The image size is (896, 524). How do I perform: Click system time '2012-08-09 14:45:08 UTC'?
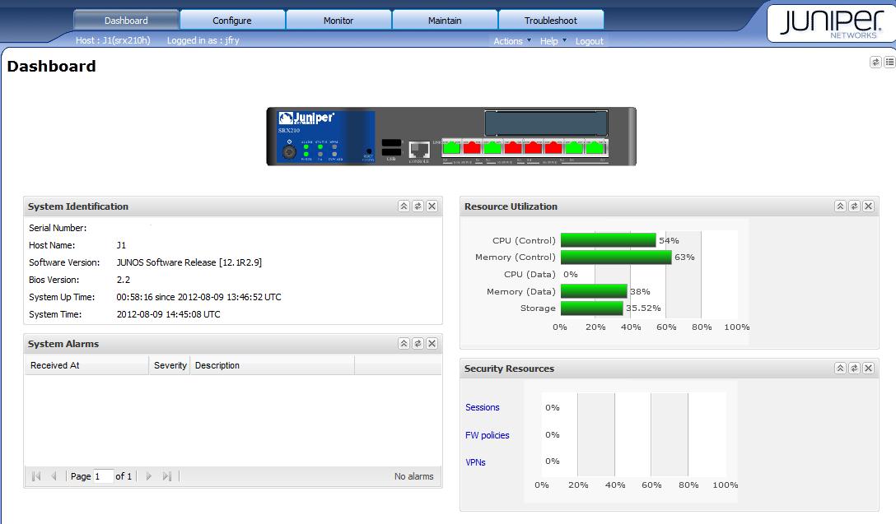pyautogui.click(x=169, y=314)
